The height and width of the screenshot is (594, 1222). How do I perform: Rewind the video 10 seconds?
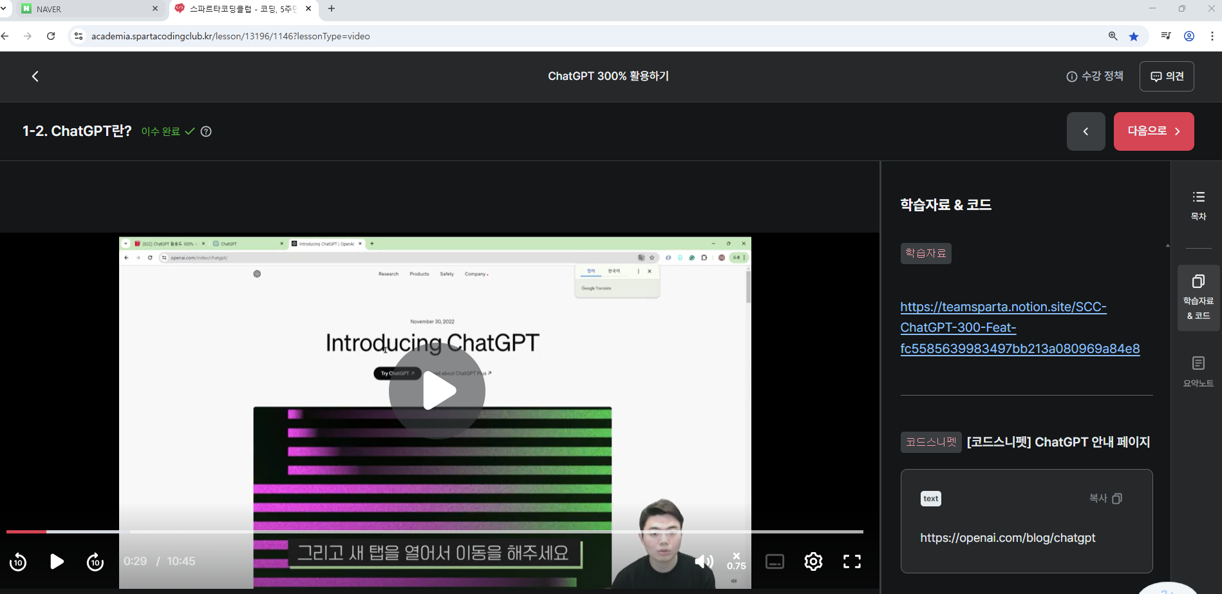[x=18, y=562]
